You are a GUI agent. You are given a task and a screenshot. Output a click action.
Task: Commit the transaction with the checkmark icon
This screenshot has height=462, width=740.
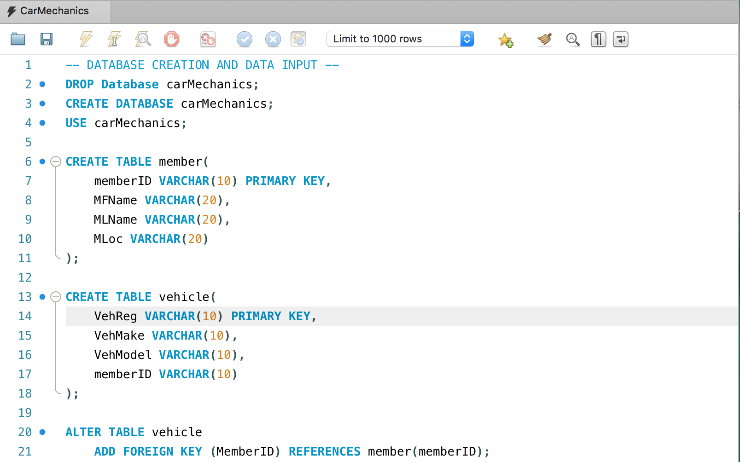244,39
